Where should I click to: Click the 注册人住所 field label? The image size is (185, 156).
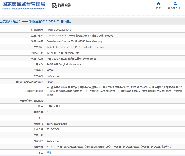click(x=37, y=41)
